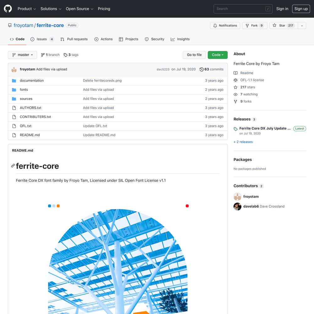Image resolution: width=314 pixels, height=314 pixels.
Task: Expand the Solutions menu
Action: 51,9
